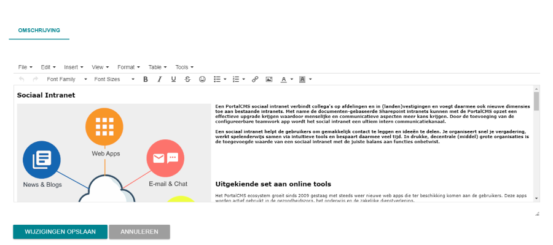Insert an image via toolbar icon

[269, 79]
